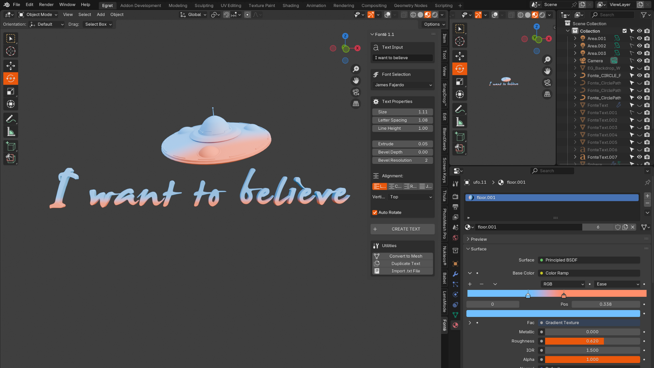Adjust the Roughness slider
This screenshot has height=368, width=654.
(592, 341)
